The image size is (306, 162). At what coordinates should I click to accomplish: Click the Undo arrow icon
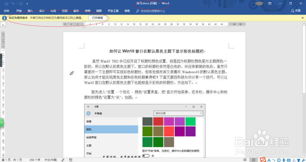click(13, 4)
